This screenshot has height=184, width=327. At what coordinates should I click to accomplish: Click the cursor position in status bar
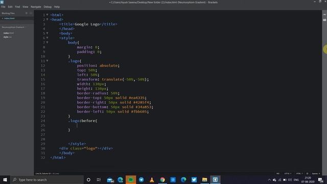pos(43,174)
